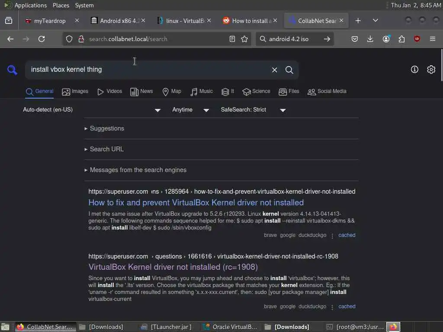Bookmark this page with the star icon
This screenshot has height=332, width=443.
[244, 39]
